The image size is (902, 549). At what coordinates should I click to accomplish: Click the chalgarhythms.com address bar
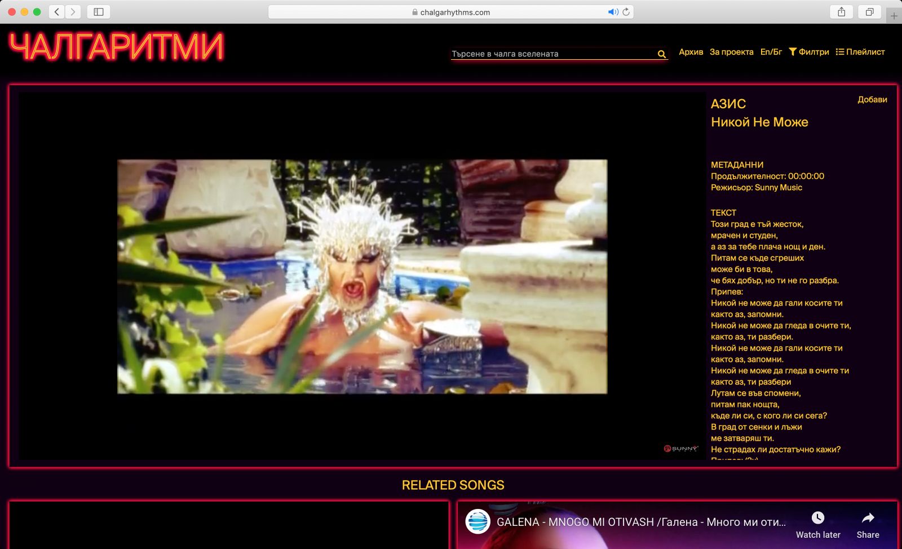point(451,12)
